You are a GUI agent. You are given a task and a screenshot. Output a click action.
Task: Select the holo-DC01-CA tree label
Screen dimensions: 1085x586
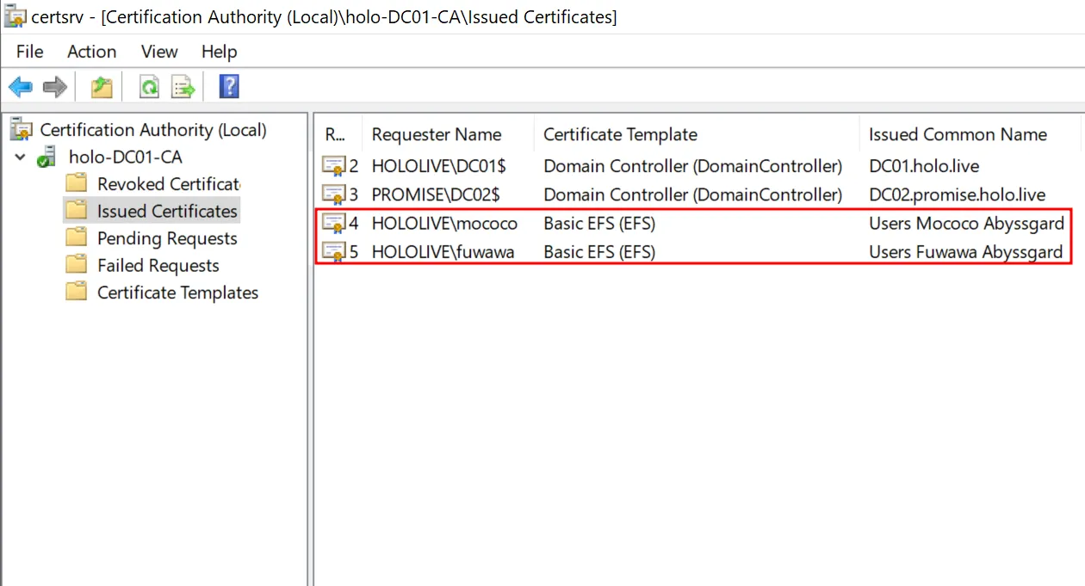[x=126, y=157]
